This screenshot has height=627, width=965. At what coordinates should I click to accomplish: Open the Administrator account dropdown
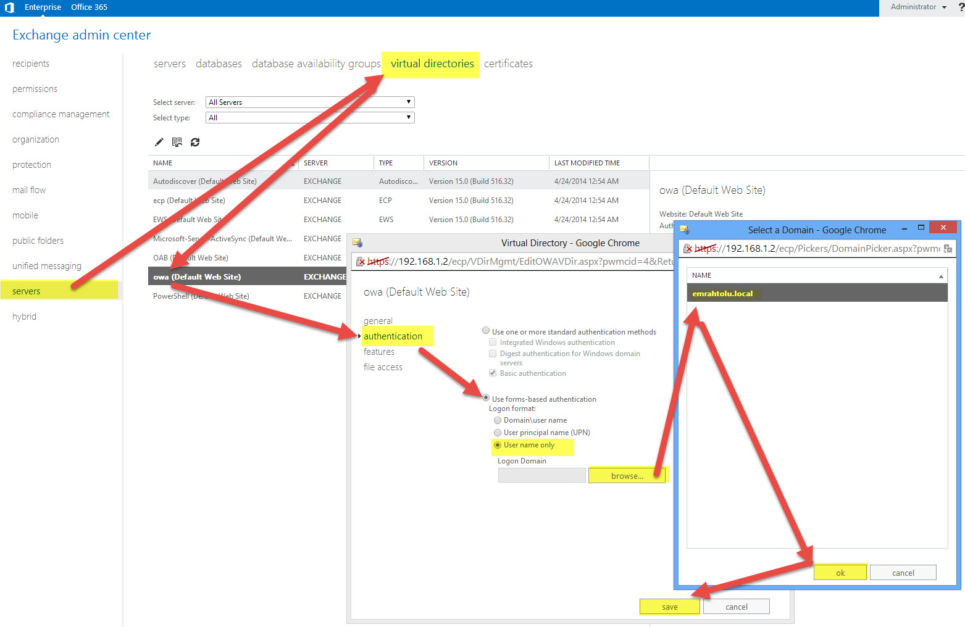(x=918, y=7)
